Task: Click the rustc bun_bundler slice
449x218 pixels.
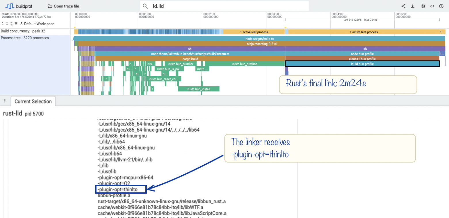Action: pyautogui.click(x=181, y=64)
